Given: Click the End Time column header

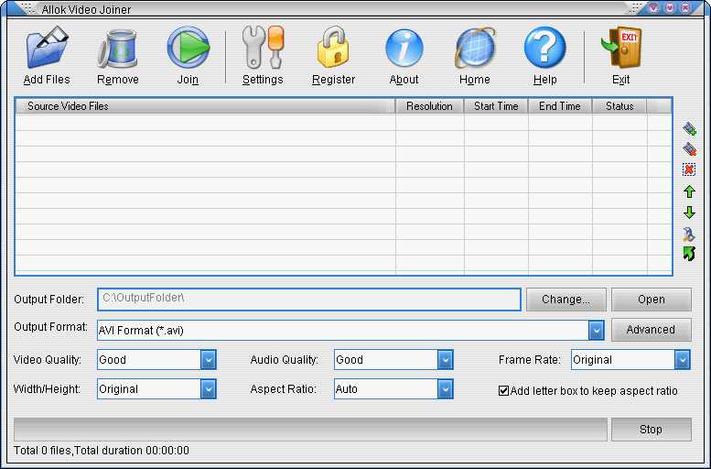Looking at the screenshot, I should coord(560,106).
